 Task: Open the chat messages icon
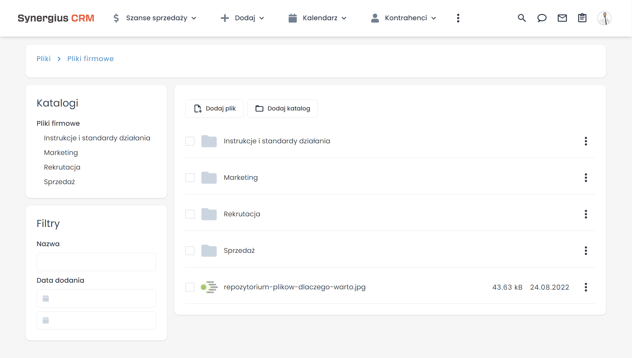tap(542, 18)
